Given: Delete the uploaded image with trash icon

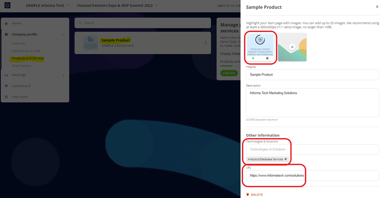Looking at the screenshot, I should point(267,58).
